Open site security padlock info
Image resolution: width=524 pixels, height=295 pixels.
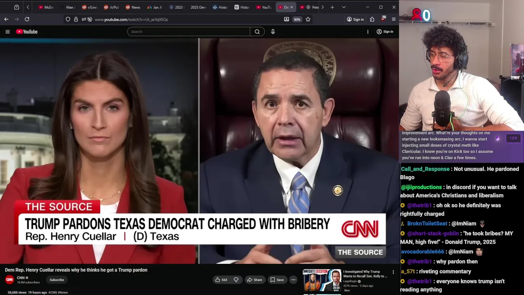[76, 19]
